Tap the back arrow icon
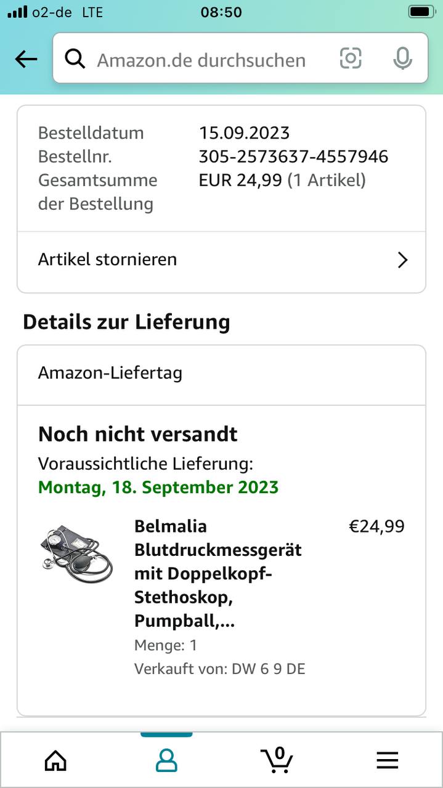This screenshot has width=443, height=788. point(26,59)
